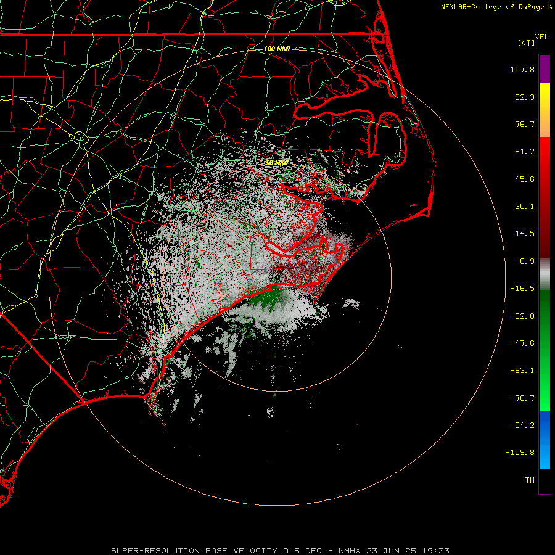The image size is (555, 555).
Task: Click the 61.2 legend value
Action: pos(525,152)
